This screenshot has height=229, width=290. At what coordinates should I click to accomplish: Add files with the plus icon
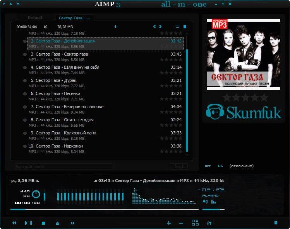(x=169, y=223)
